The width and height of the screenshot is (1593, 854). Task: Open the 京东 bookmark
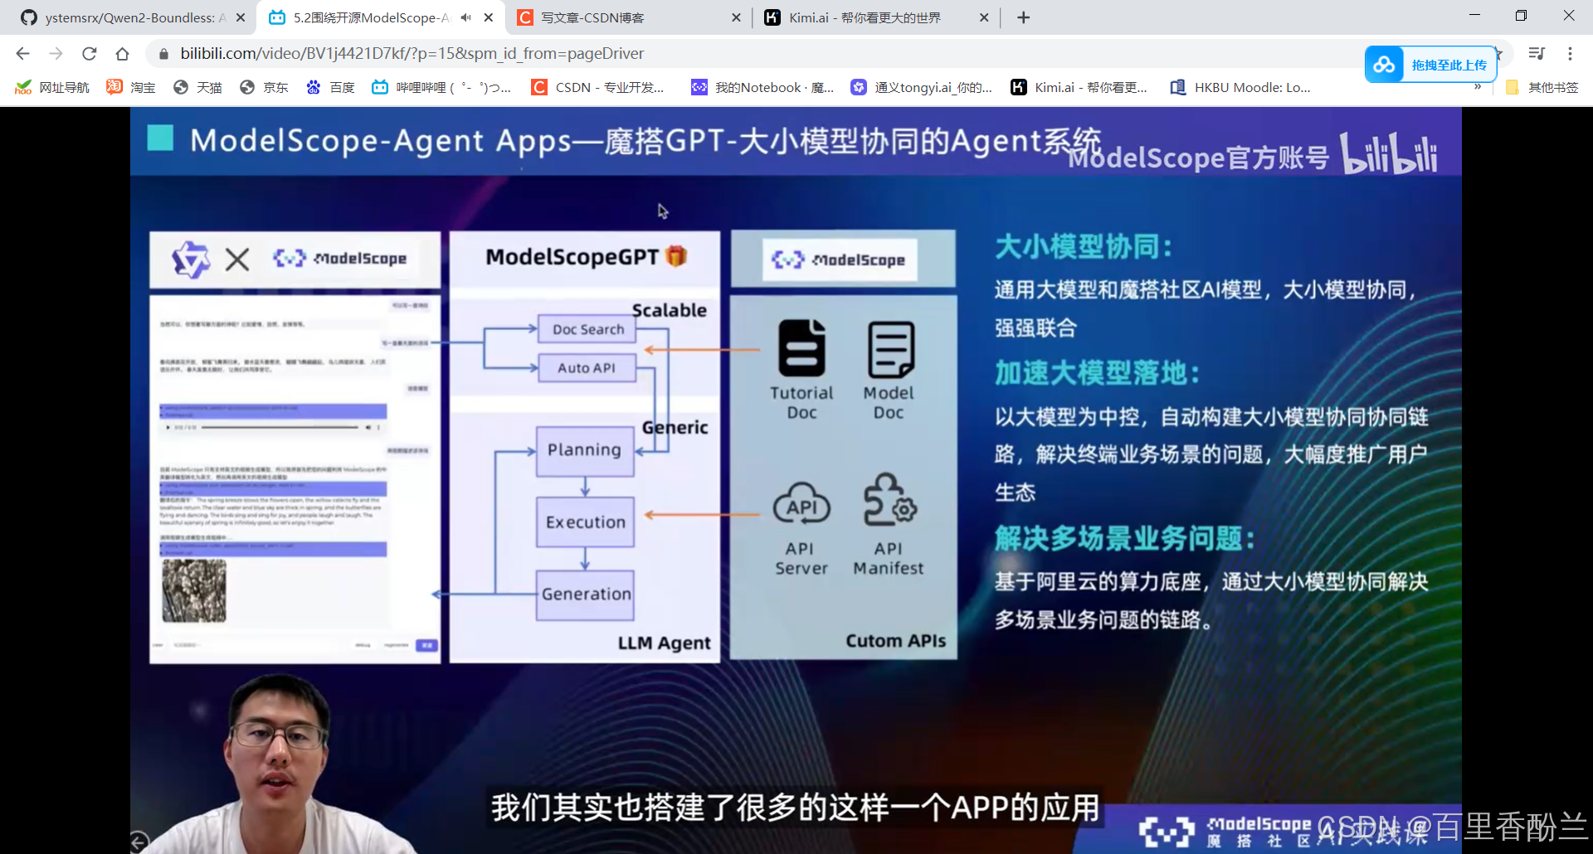264,87
